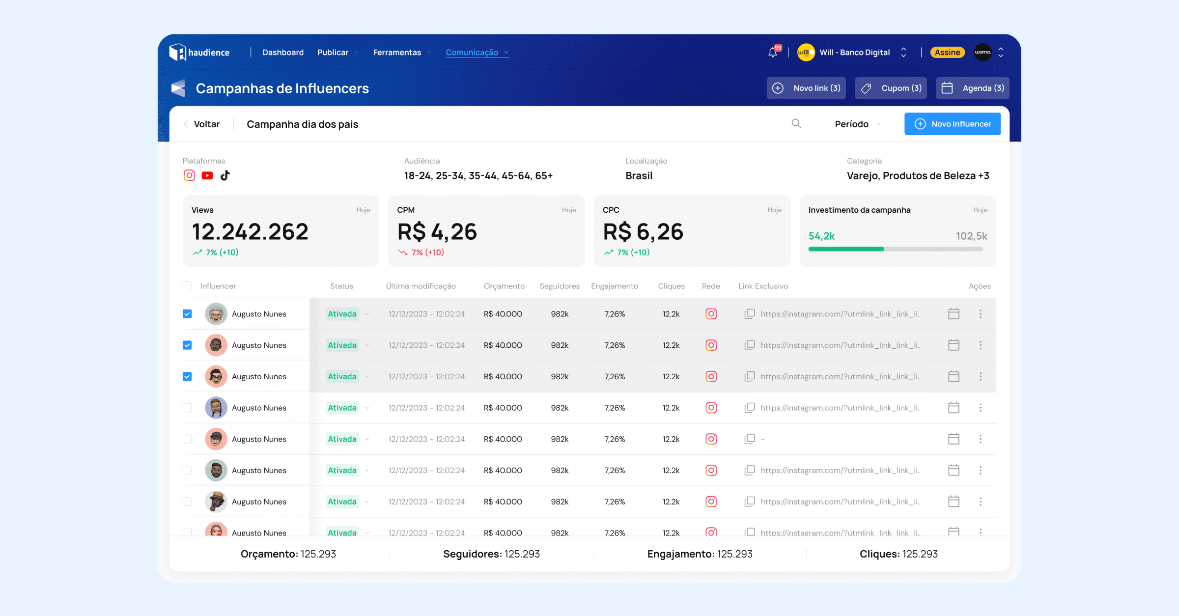Copy the exclusive link in the first row
Image resolution: width=1179 pixels, height=616 pixels.
(x=750, y=314)
